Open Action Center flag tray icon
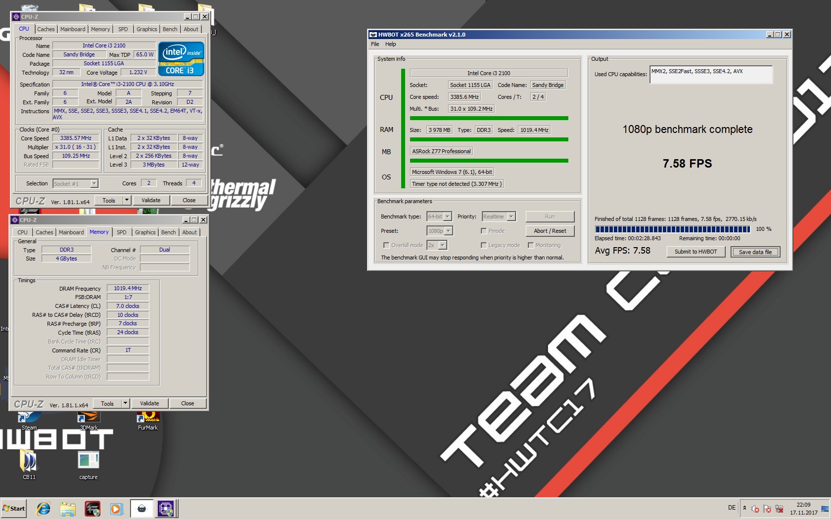Image resolution: width=831 pixels, height=519 pixels. pos(767,509)
